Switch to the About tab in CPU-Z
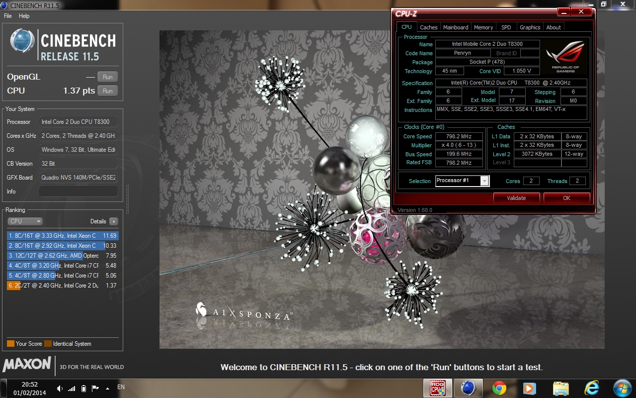 [554, 27]
